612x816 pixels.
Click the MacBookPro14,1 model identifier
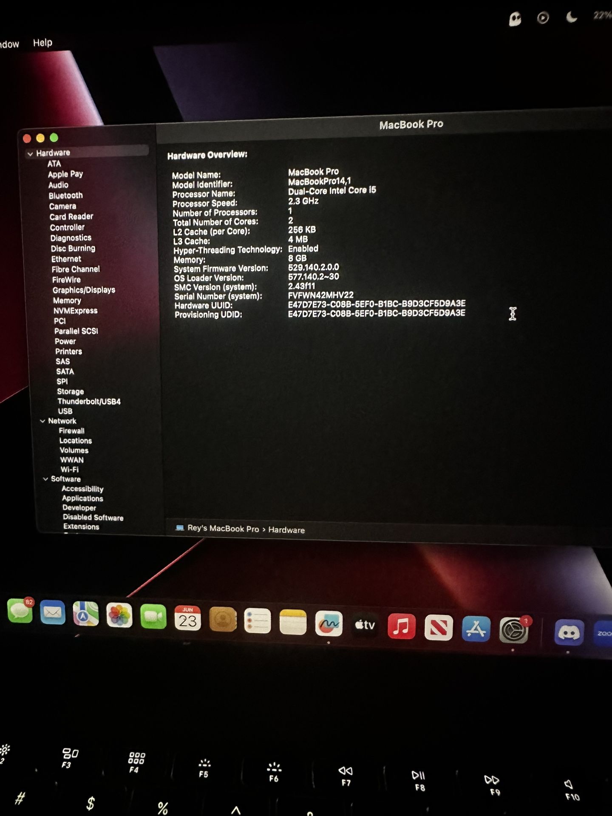[x=320, y=181]
